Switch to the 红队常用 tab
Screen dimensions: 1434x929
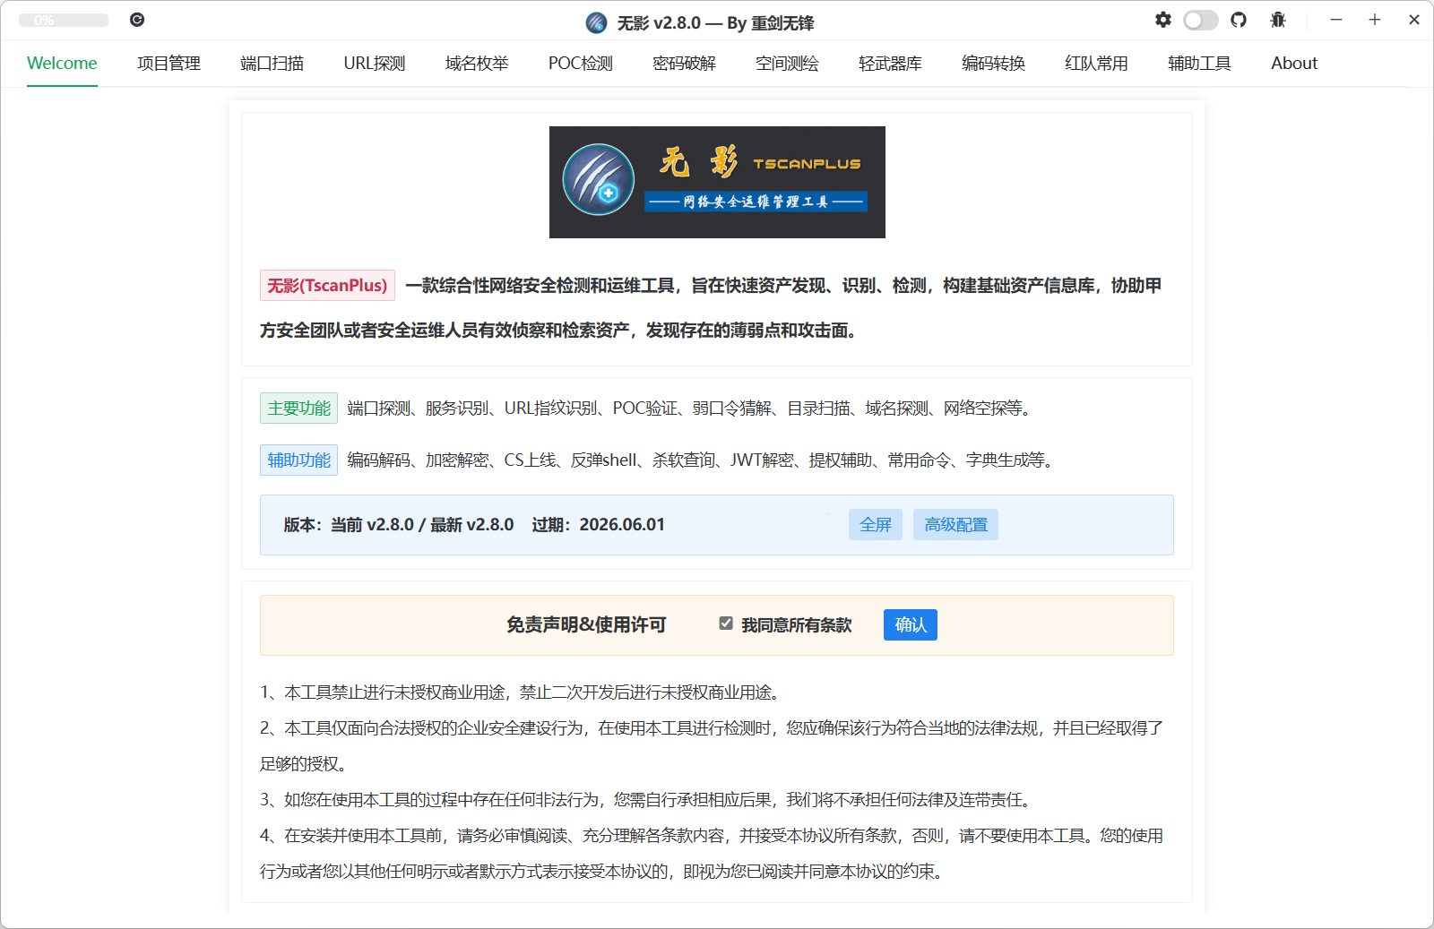1096,64
